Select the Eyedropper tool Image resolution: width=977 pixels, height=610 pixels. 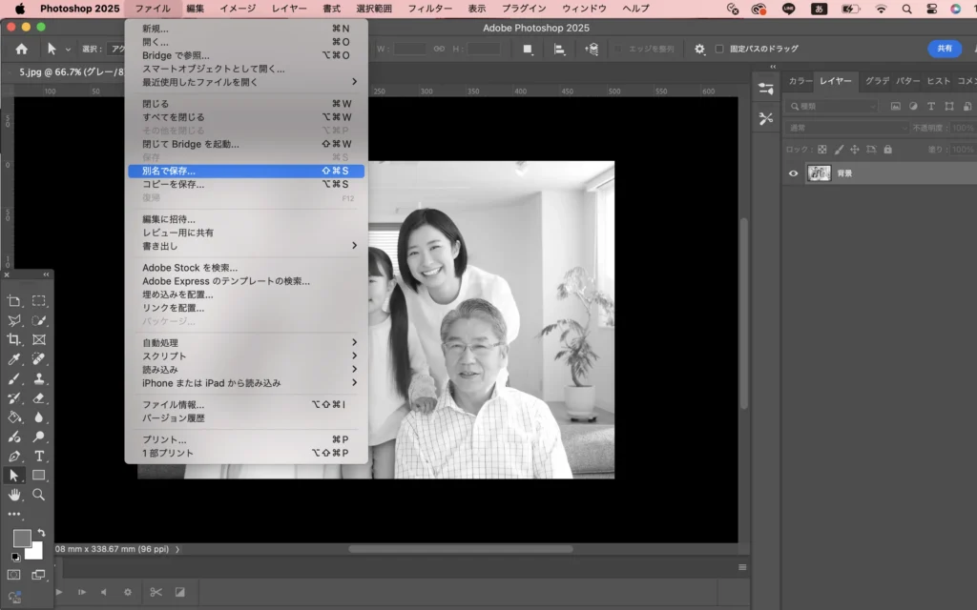[14, 359]
